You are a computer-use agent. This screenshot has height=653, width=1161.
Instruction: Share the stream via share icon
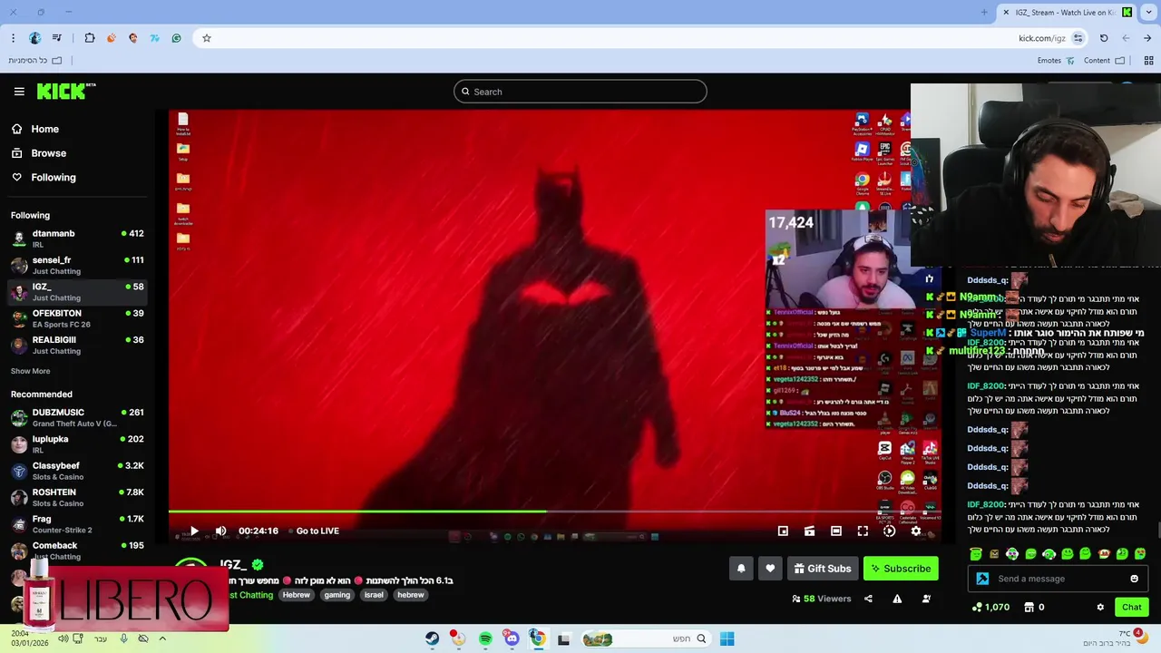868,599
